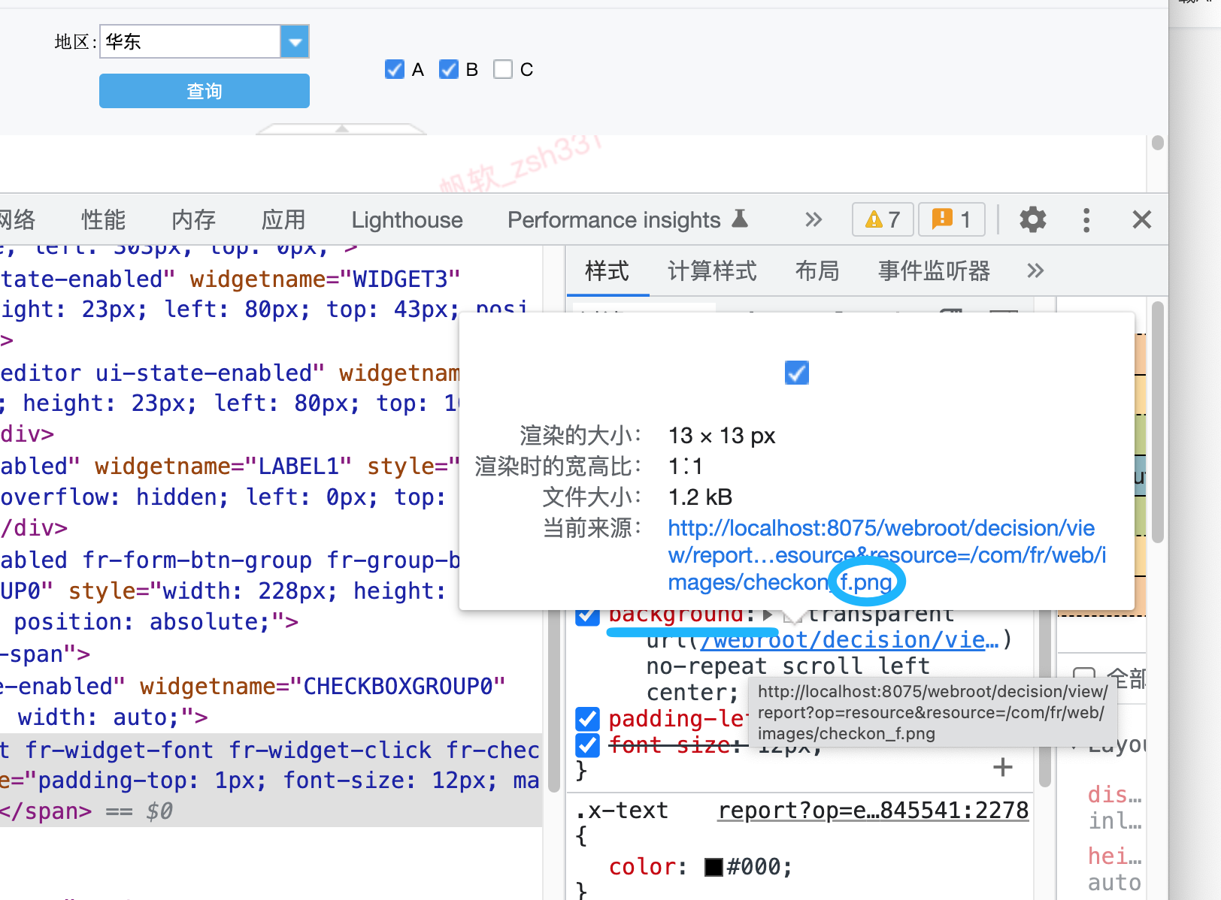Expand the background shorthand triangle
1221x900 pixels.
[x=768, y=615]
